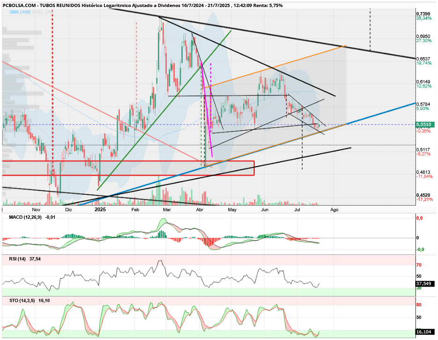Select the STO 80 overbought level label
The image size is (438, 340).
419,305
